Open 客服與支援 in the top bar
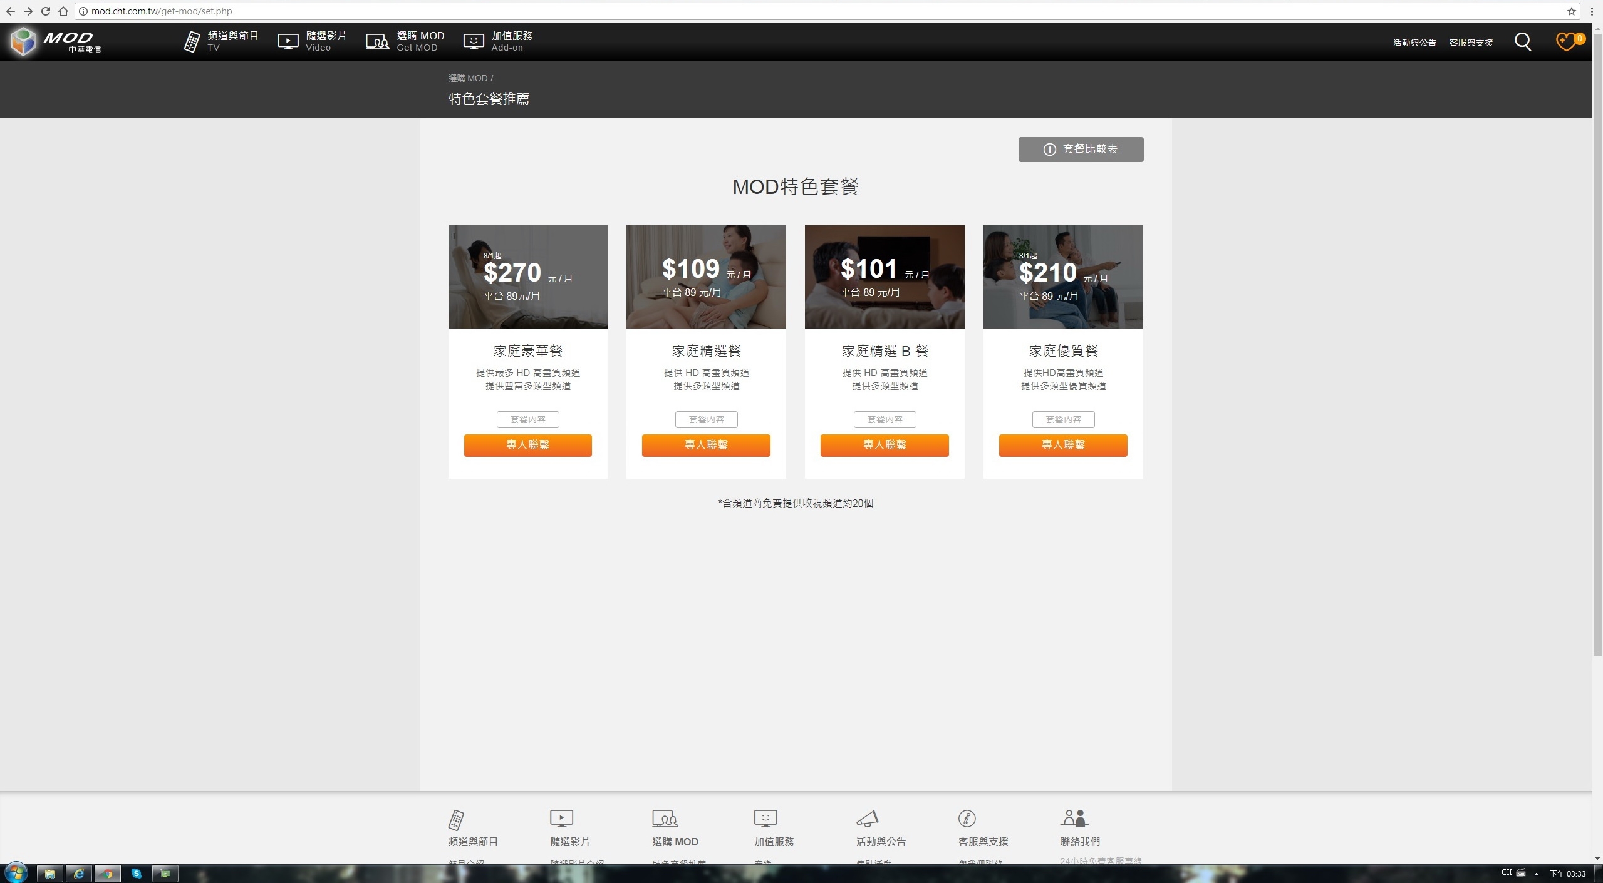This screenshot has width=1603, height=883. tap(1470, 43)
